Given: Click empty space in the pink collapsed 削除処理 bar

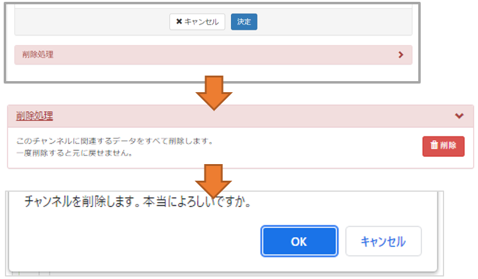Looking at the screenshot, I should pyautogui.click(x=216, y=55).
